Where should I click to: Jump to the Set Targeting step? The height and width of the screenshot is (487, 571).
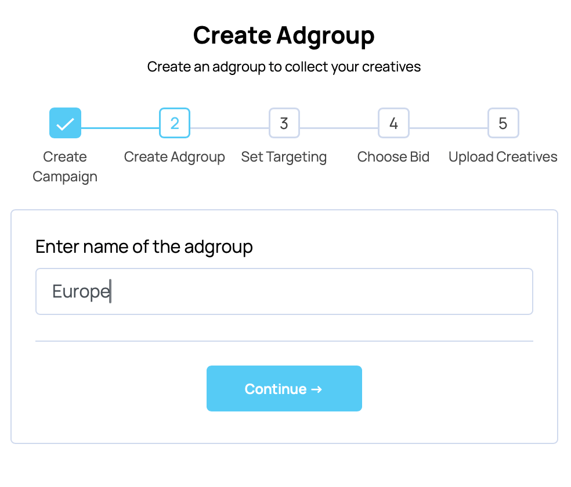(284, 156)
